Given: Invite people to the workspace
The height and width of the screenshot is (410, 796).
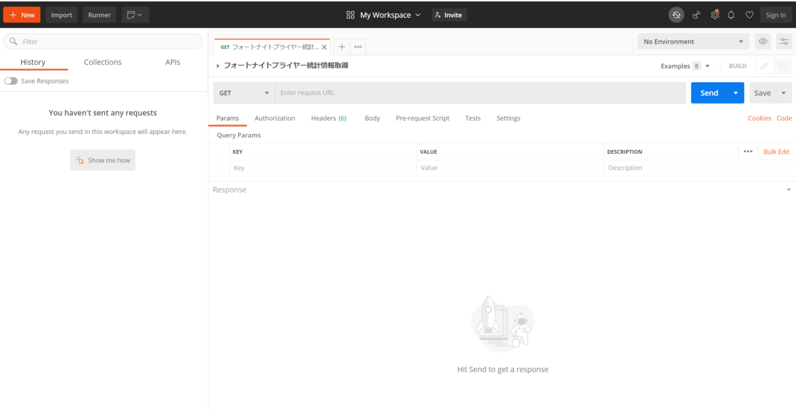Looking at the screenshot, I should coord(449,15).
